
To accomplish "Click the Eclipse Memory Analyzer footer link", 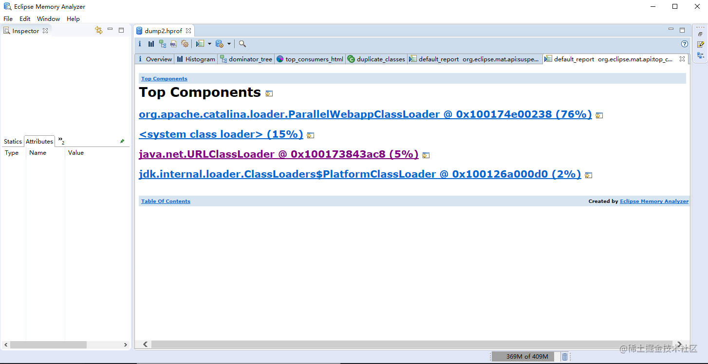I will (654, 201).
